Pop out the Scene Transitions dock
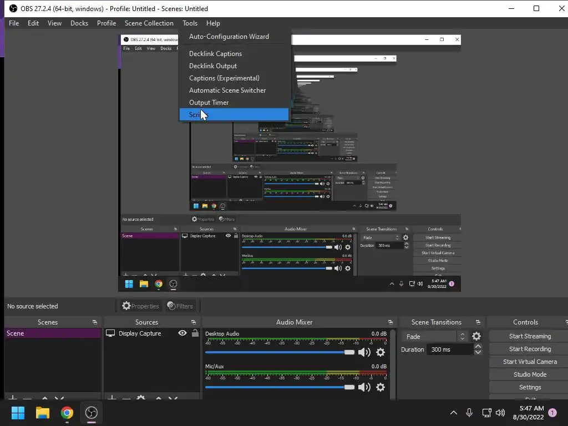This screenshot has height=426, width=568. tap(478, 322)
